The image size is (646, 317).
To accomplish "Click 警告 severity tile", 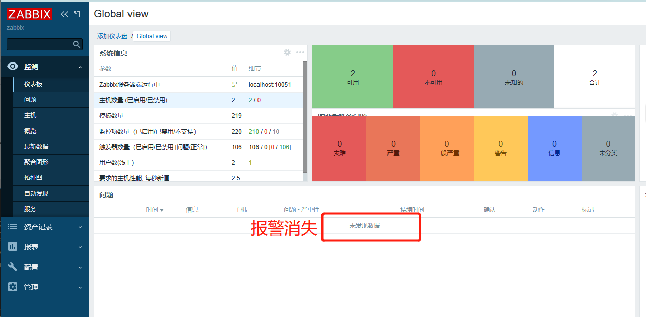I will (x=500, y=148).
